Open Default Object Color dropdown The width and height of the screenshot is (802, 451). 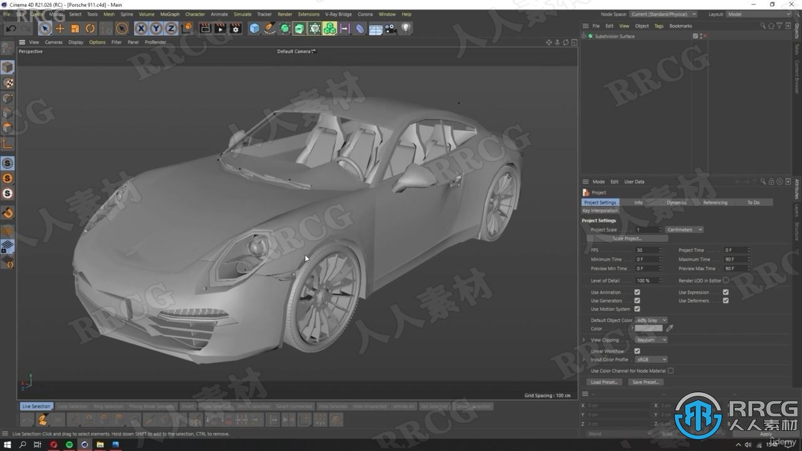coord(652,320)
